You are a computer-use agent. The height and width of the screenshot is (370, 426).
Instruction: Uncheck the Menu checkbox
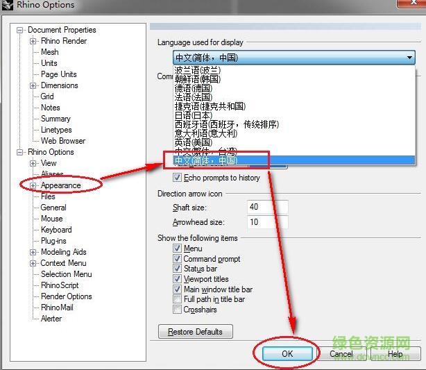pyautogui.click(x=177, y=249)
